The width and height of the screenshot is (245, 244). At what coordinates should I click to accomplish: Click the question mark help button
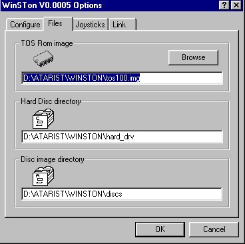(224, 5)
